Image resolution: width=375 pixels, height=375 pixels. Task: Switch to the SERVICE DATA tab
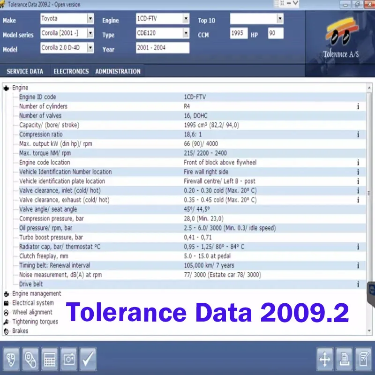[25, 72]
